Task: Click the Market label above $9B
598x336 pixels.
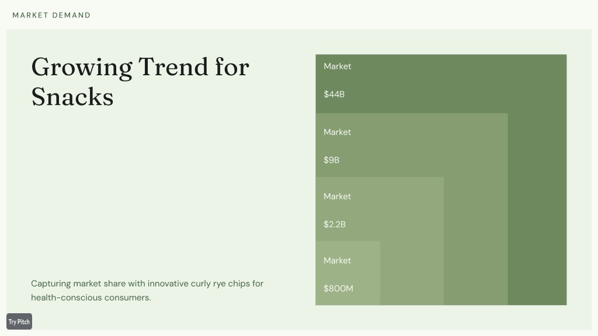Action: (x=338, y=132)
